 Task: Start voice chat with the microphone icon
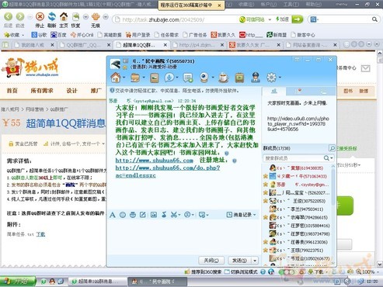[x=169, y=78]
